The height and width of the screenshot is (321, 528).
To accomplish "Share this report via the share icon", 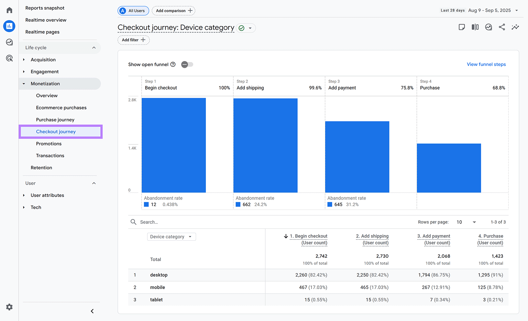I will click(502, 27).
